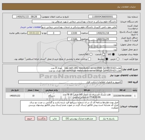Click the price validity time 13:00 field
Screen dimensions: 145x140
(74, 39)
